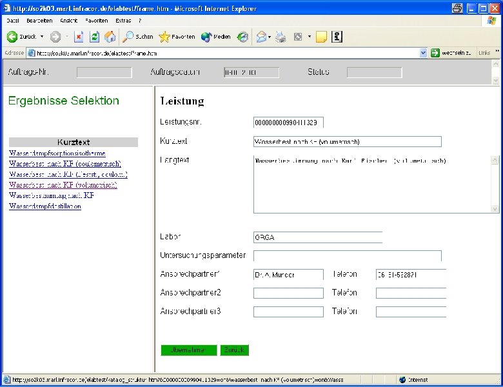The width and height of the screenshot is (503, 387).
Task: Go back with the Zurück toolbar button
Action: point(22,37)
